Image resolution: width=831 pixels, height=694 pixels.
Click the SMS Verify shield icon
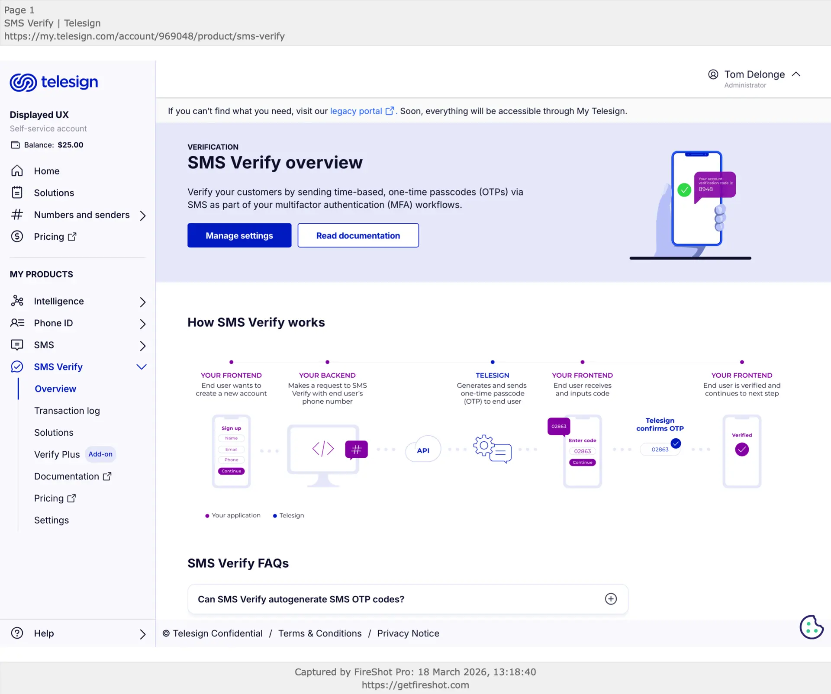point(17,366)
